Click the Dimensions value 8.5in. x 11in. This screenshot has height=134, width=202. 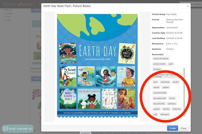(172, 44)
